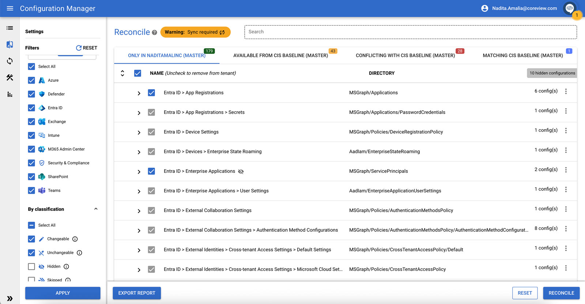Expand the Entra ID App Registrations row

click(x=139, y=93)
